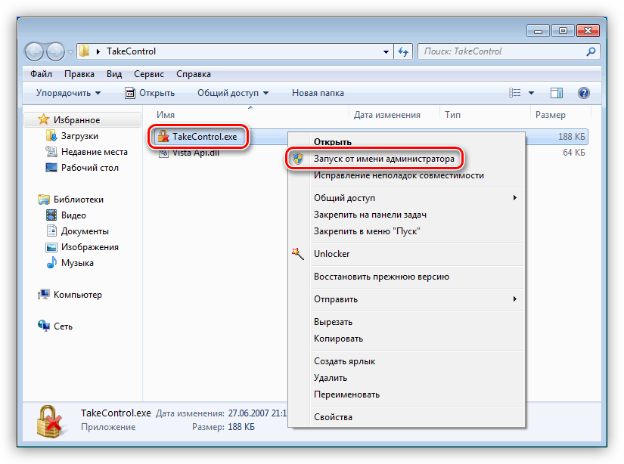Click the modified date in details pane
Image resolution: width=624 pixels, height=464 pixels.
point(257,413)
